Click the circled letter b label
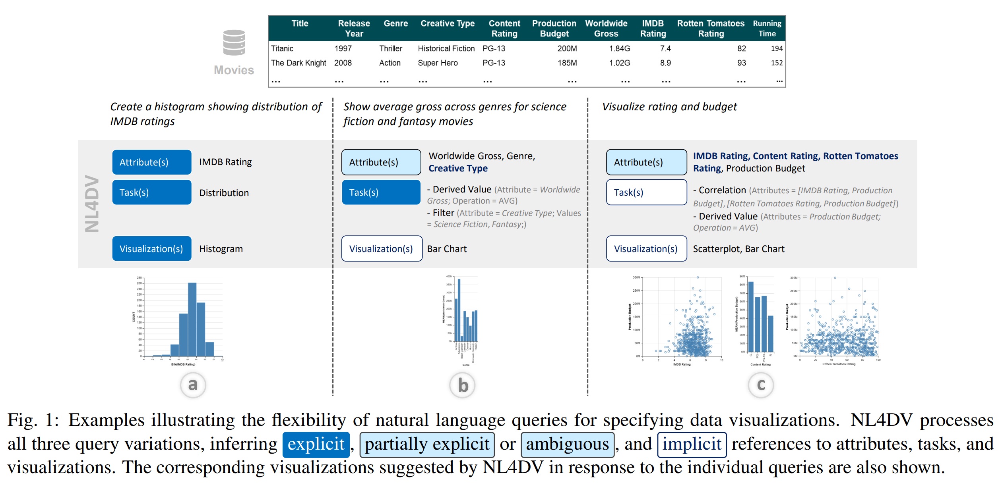 [x=462, y=385]
